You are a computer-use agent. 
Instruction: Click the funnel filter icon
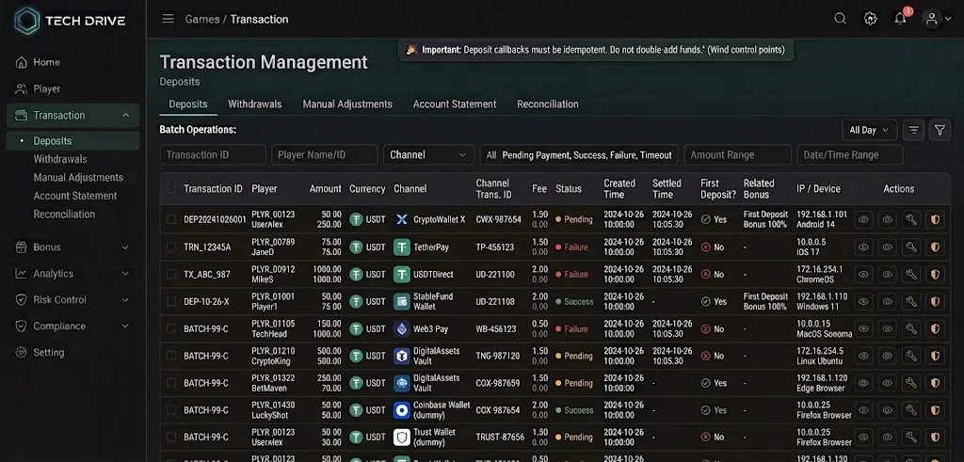pyautogui.click(x=940, y=130)
